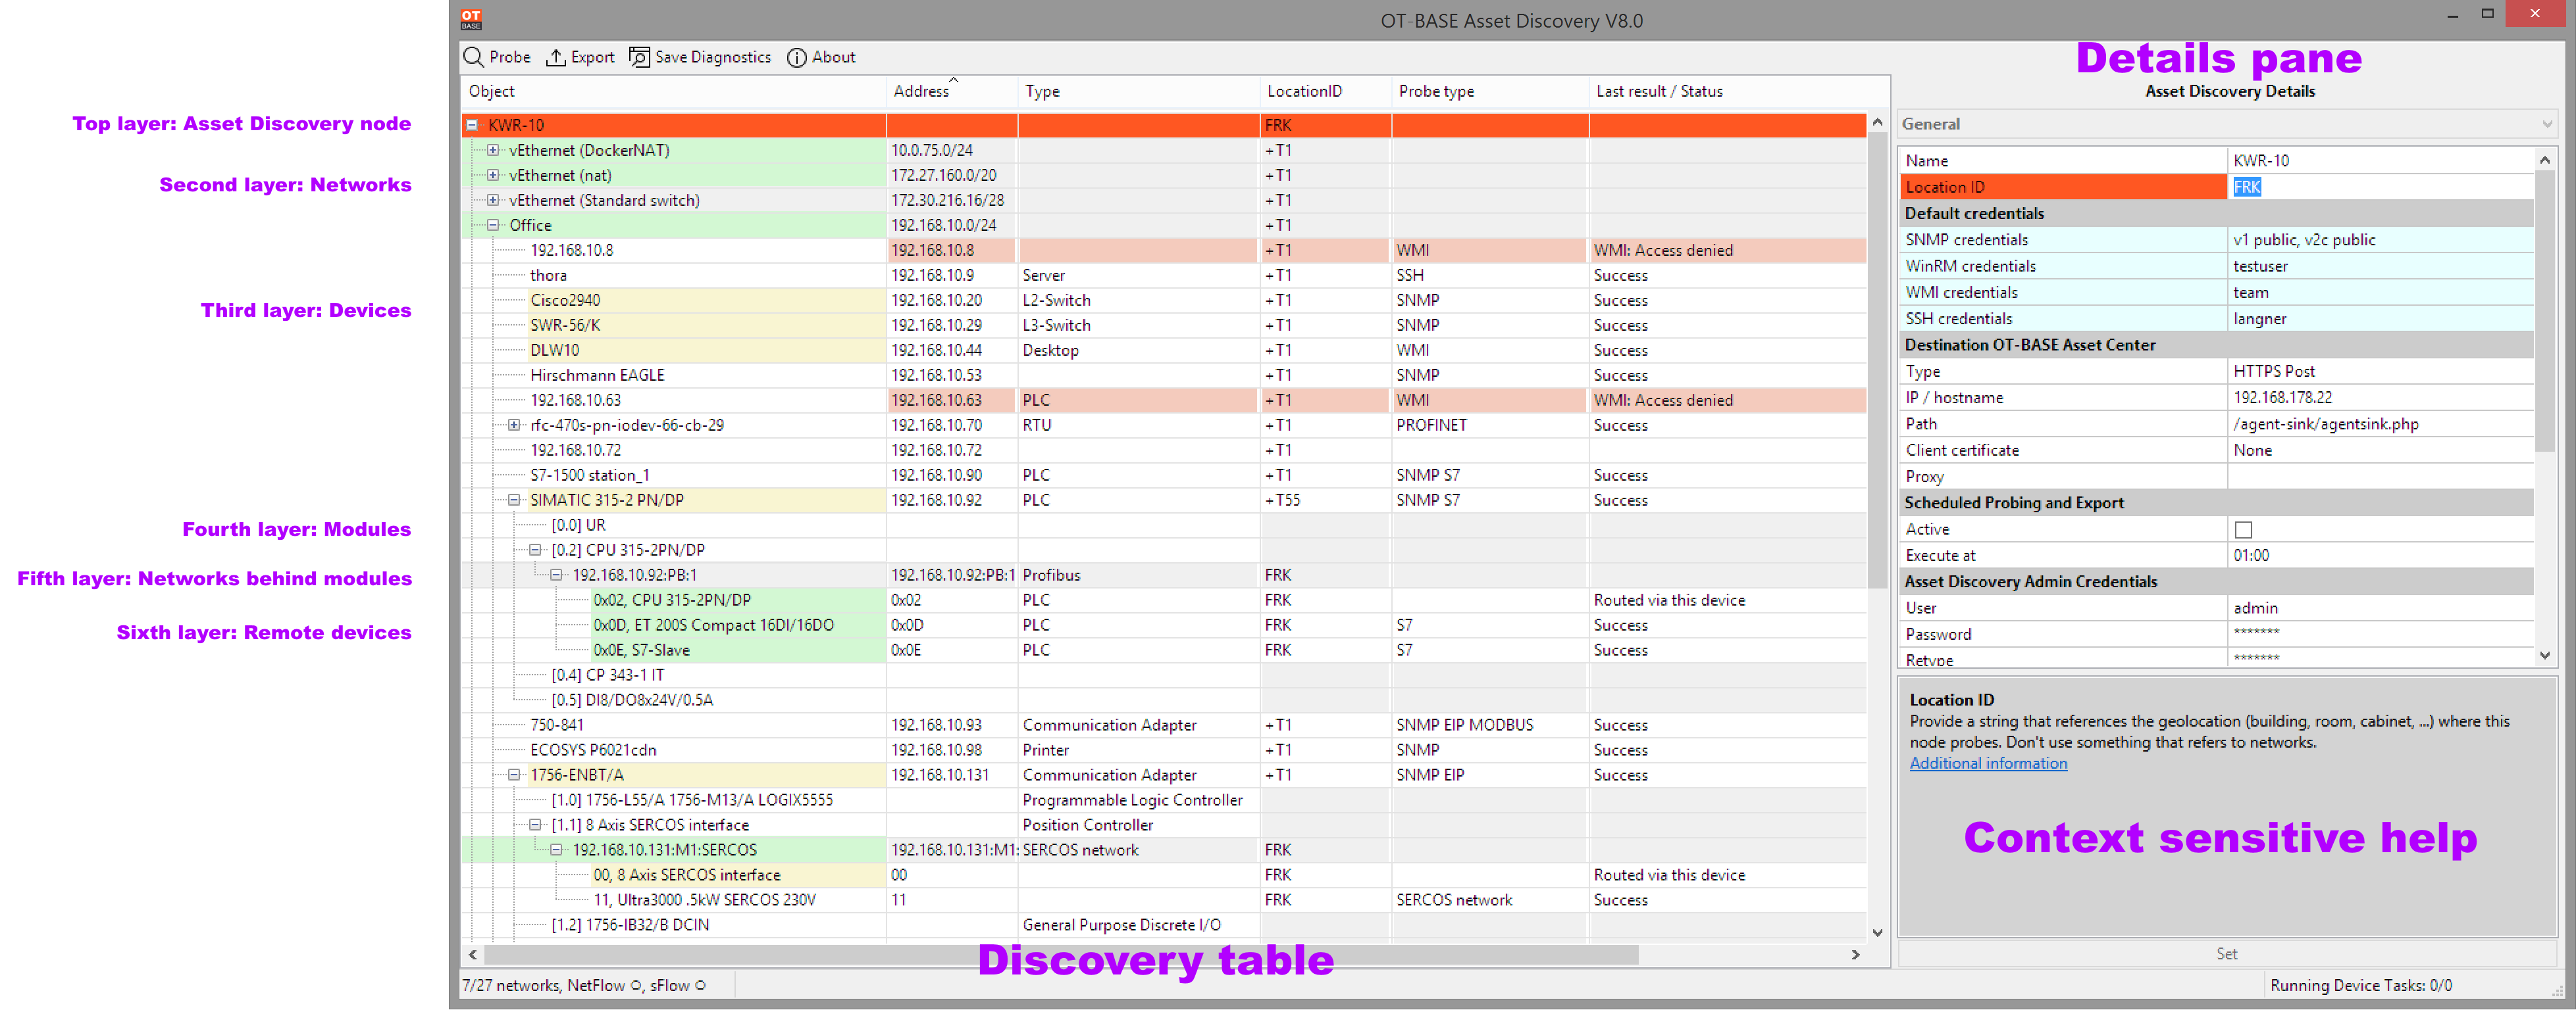Select the ECOSYS P6021cdn printer row

[1164, 749]
